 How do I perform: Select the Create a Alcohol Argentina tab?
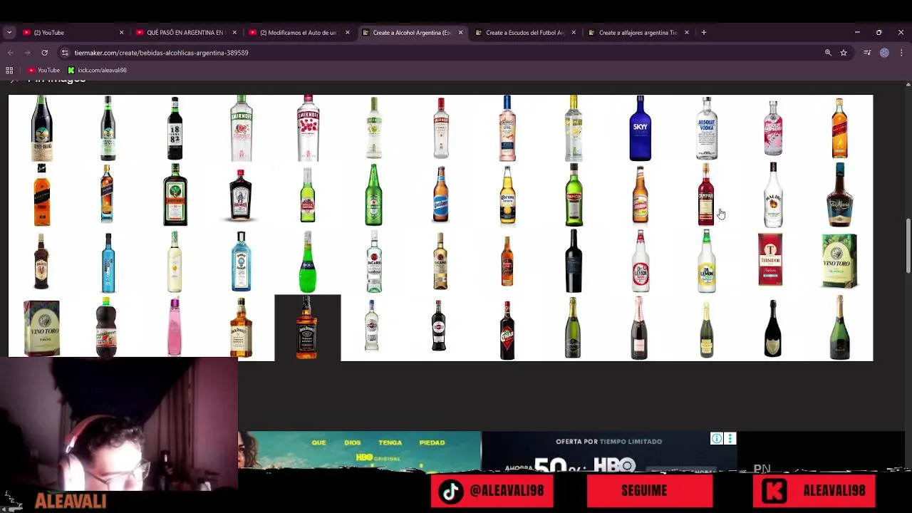pos(411,32)
